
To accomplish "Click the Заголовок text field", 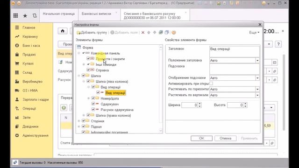I will (x=235, y=51).
